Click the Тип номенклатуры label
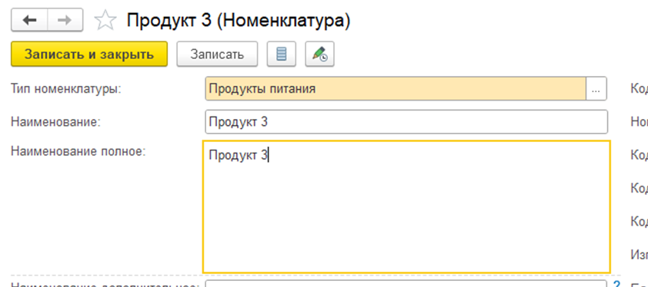Screen dimensions: 648x287 coord(66,89)
